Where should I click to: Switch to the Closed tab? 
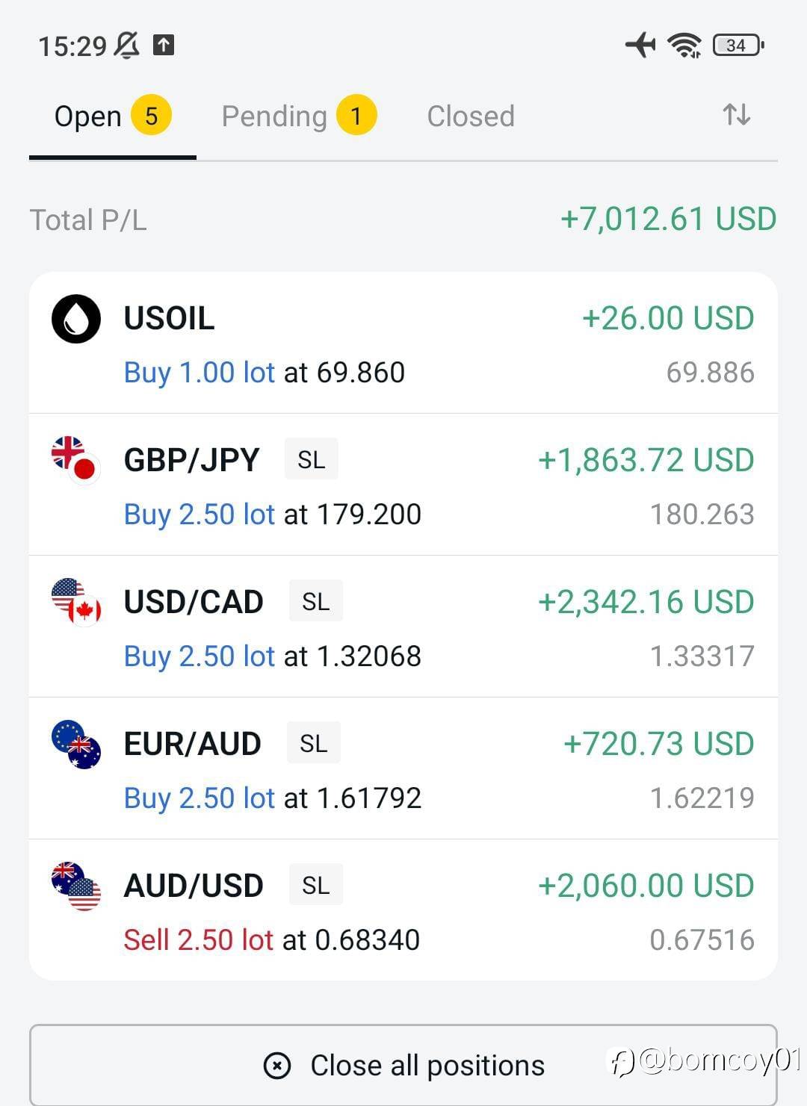tap(471, 116)
